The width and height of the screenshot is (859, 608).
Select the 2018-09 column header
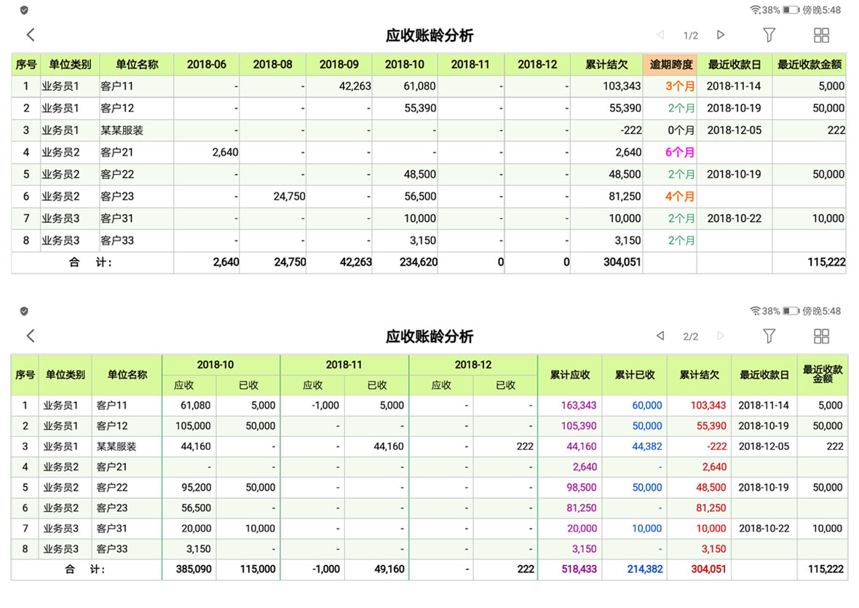point(339,65)
